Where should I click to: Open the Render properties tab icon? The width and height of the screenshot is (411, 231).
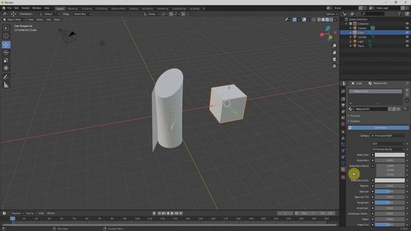(343, 99)
